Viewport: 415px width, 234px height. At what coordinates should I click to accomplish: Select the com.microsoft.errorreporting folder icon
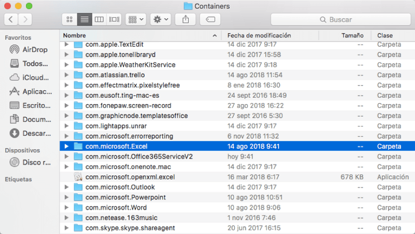point(78,136)
